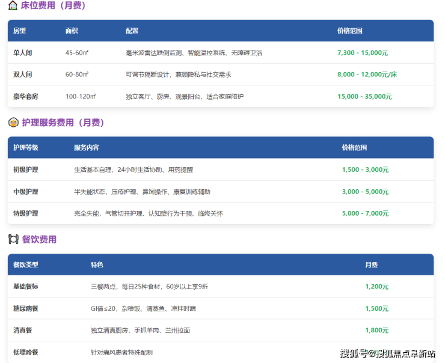Image resolution: width=445 pixels, height=363 pixels.
Task: Select the 糖尿病餐 row label
Action: [x=26, y=308]
